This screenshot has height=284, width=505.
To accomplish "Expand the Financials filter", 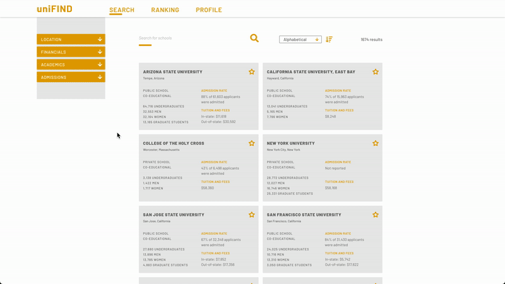I will tap(71, 52).
